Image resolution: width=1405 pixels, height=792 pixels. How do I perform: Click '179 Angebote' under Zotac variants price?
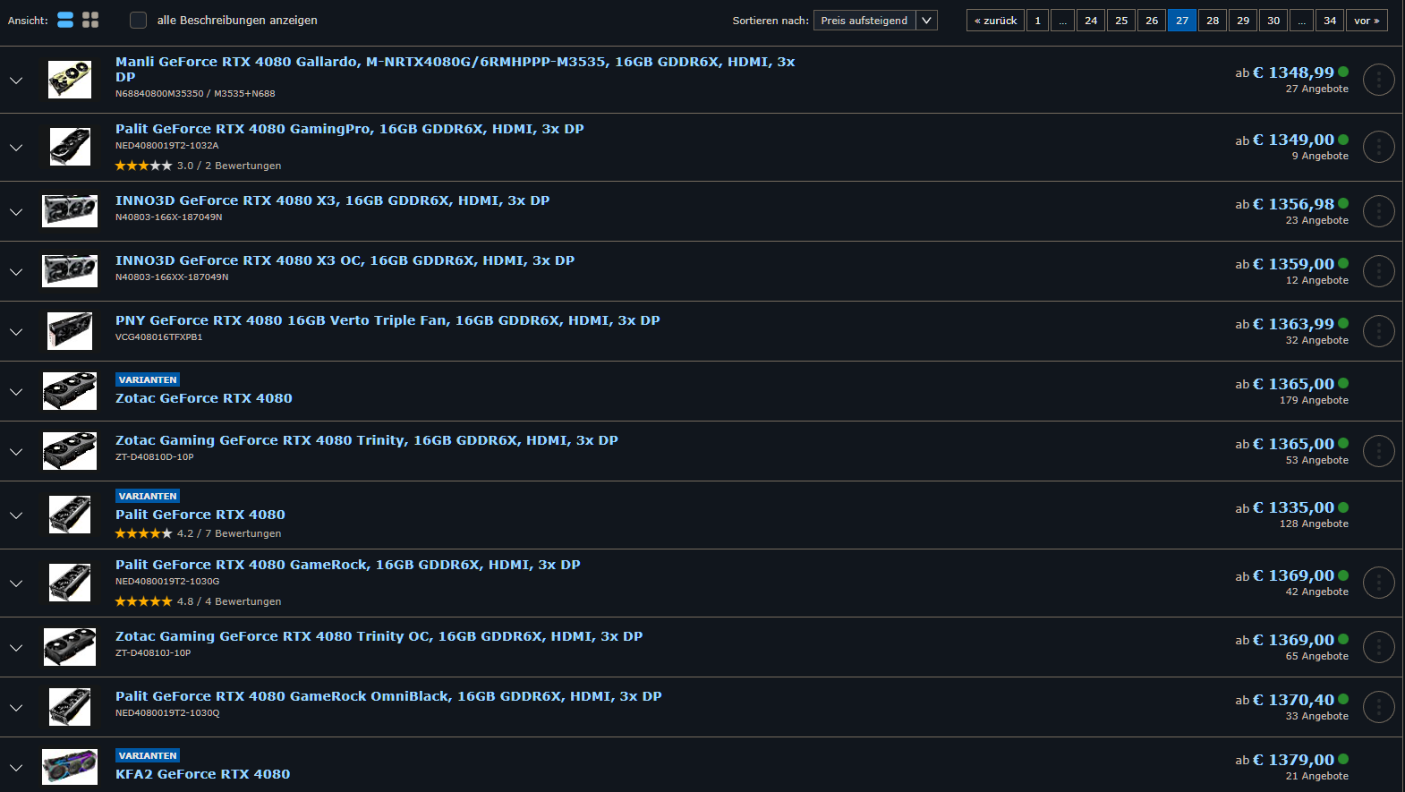click(1314, 400)
